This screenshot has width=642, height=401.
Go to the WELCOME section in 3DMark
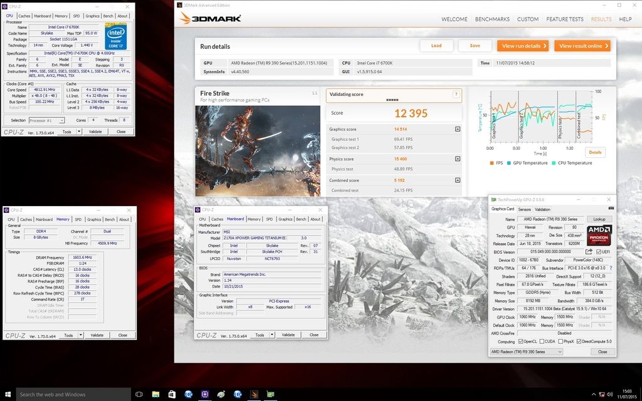454,19
